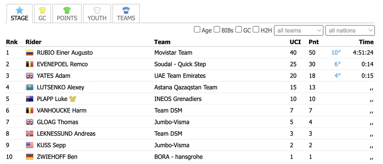Viewport: 383px width, 164px height.
Task: Click the yellow jersey GC icon
Action: pyautogui.click(x=42, y=10)
